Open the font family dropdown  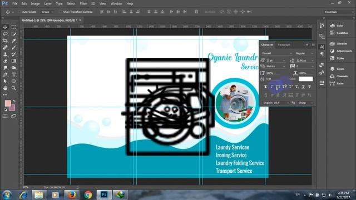click(276, 53)
